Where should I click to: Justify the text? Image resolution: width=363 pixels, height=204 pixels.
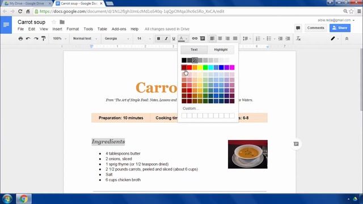point(235,39)
